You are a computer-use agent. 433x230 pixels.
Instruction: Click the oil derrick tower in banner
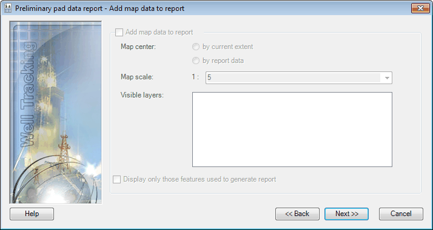coord(64,151)
